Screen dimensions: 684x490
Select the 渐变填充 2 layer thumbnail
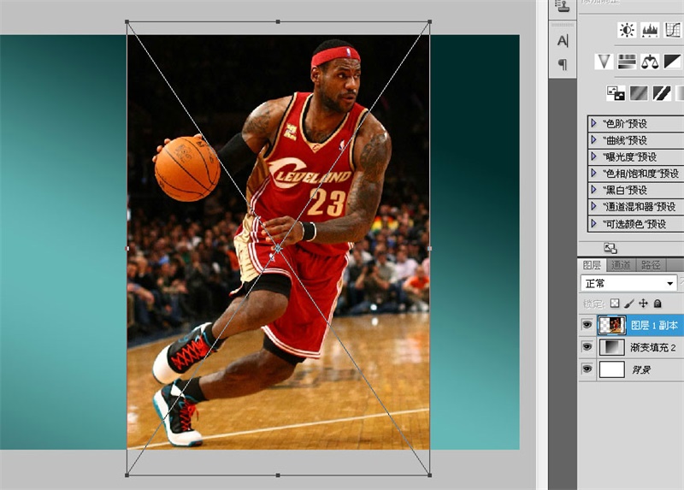coord(611,347)
